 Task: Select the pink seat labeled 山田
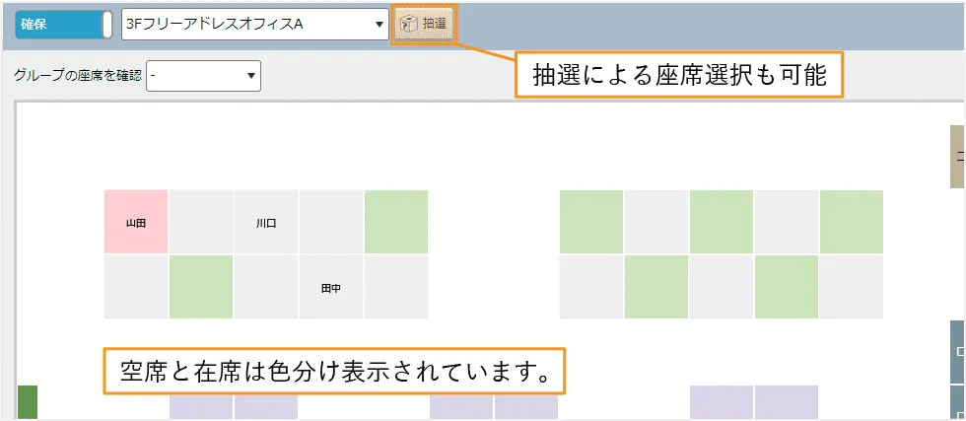tap(136, 223)
